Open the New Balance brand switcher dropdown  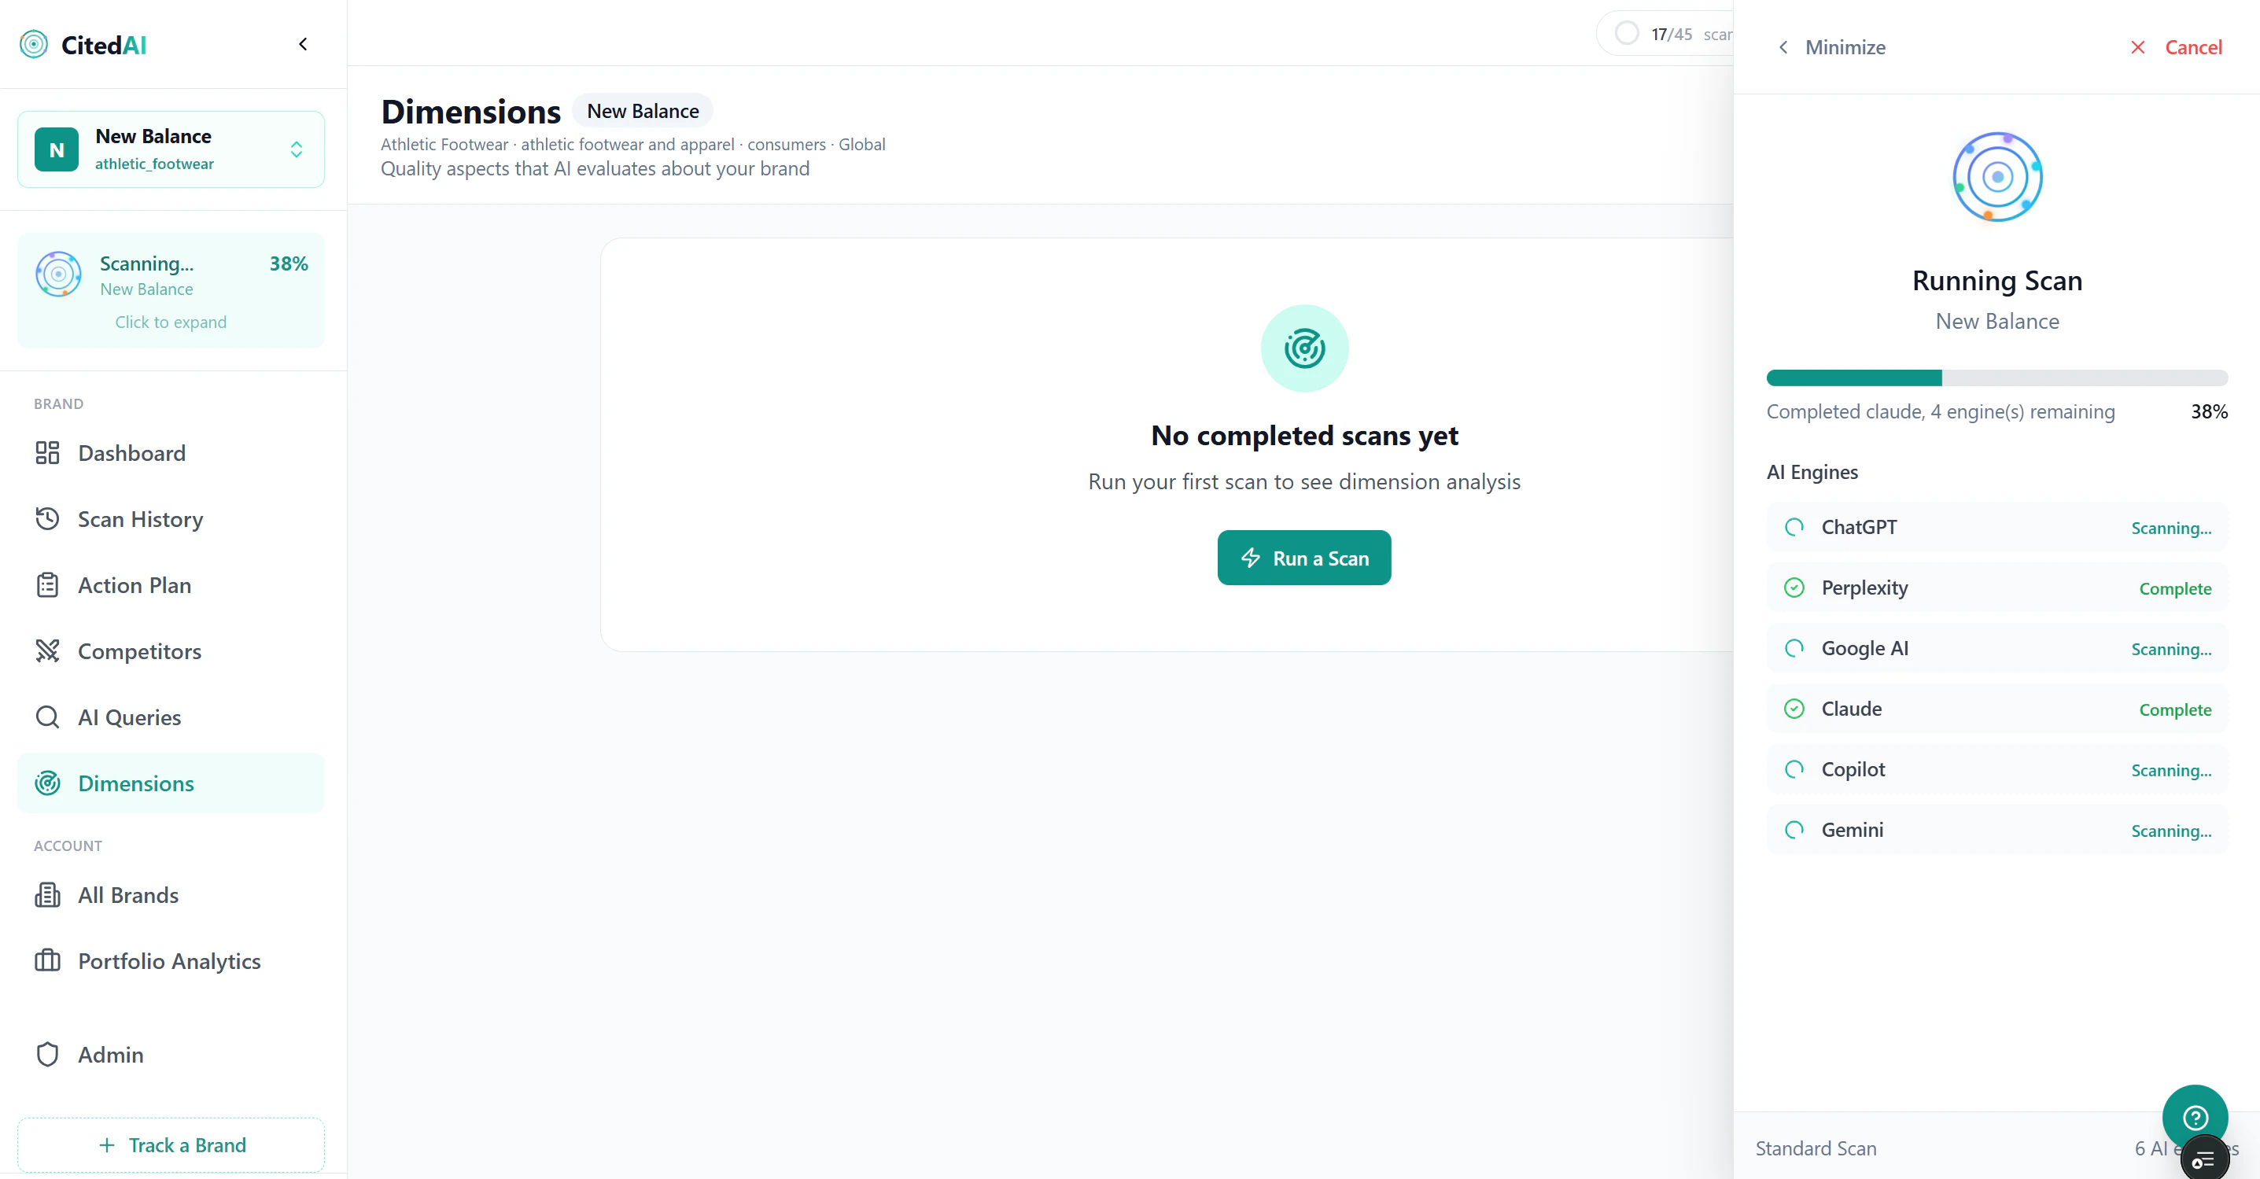171,149
